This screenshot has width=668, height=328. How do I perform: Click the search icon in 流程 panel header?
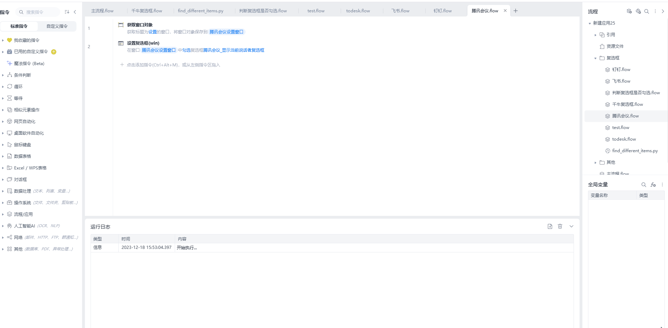[x=647, y=11]
